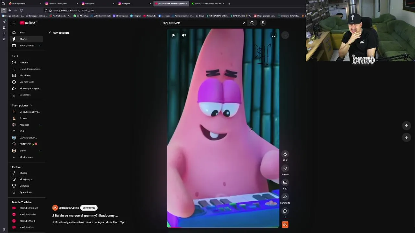This screenshot has height=233, width=415.
Task: Click the tainy entrevista search field
Action: pyautogui.click(x=201, y=23)
